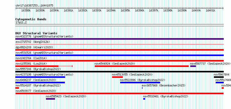This screenshot has width=231, height=109.
Task: Open the nsv5517669 variant label
Action: tap(223, 80)
